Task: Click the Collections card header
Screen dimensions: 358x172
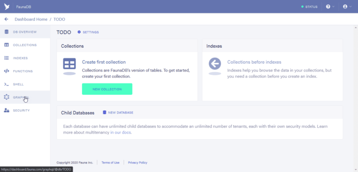Action: 127,46
